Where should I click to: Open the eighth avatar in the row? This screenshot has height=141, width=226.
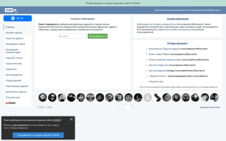[109, 97]
